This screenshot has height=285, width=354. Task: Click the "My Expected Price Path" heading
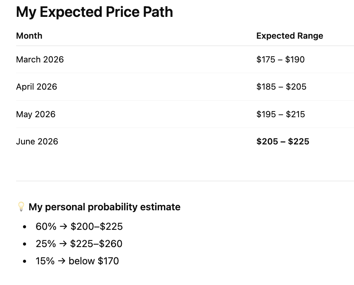point(94,12)
